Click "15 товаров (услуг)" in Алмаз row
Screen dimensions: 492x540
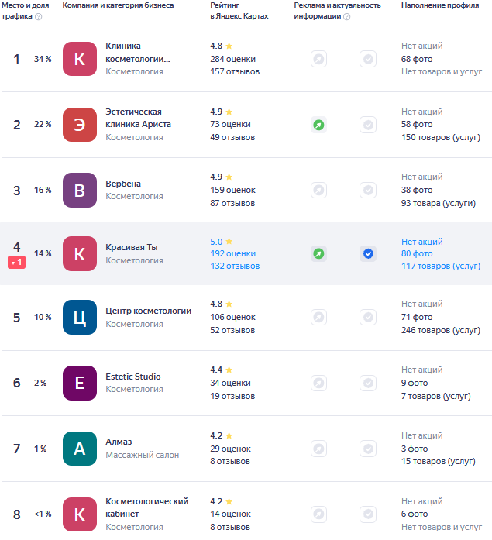coord(439,461)
